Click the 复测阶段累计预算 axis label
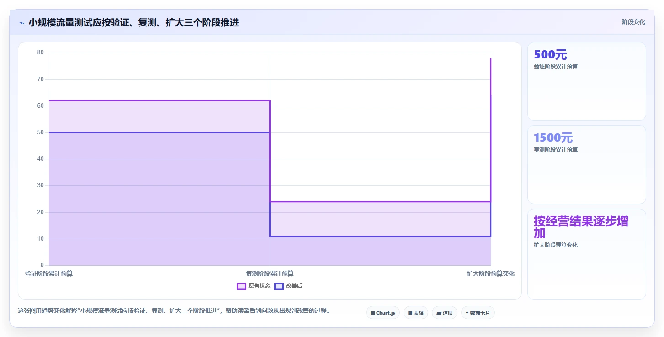Image resolution: width=664 pixels, height=337 pixels. tap(270, 274)
